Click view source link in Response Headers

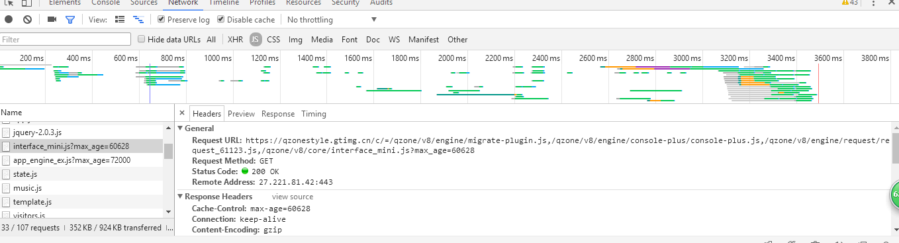pyautogui.click(x=293, y=197)
